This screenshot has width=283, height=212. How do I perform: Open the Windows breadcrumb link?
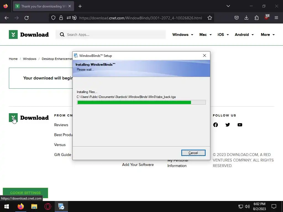click(x=30, y=59)
